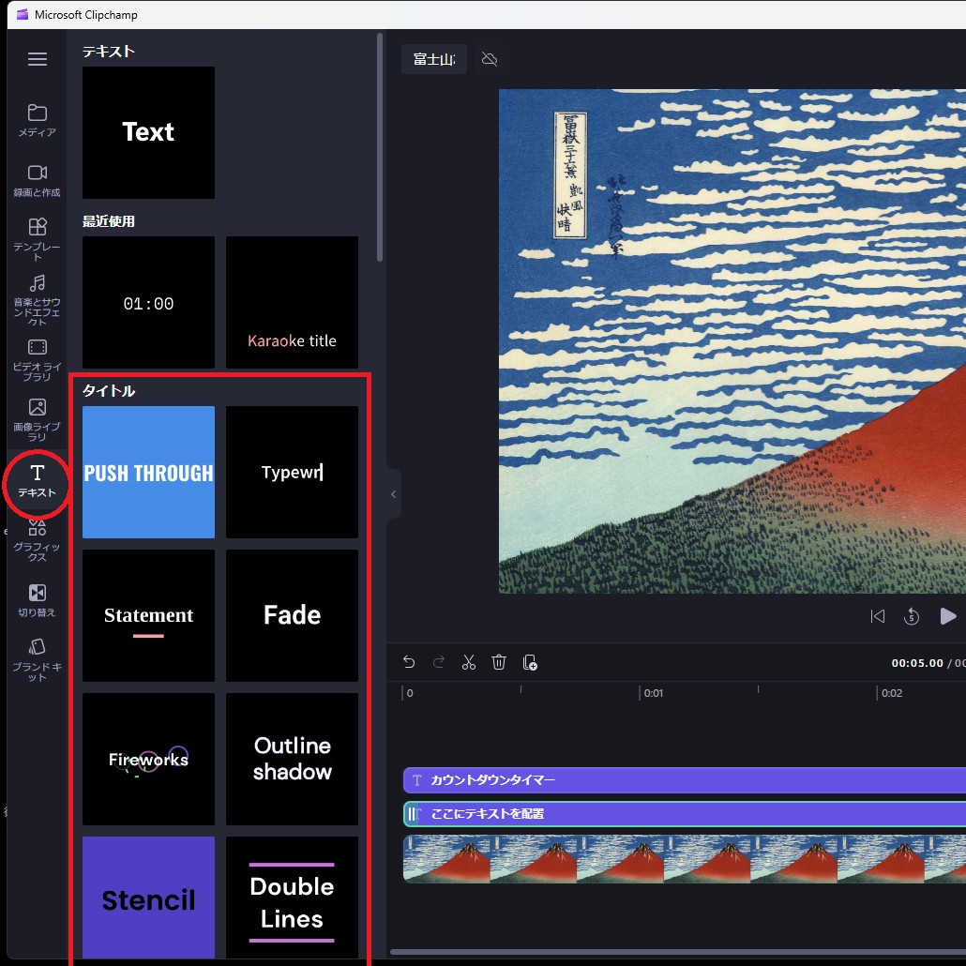Duplicate the selected clip

point(529,662)
